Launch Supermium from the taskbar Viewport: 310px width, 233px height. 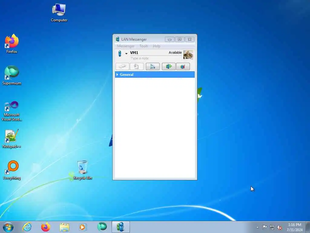pos(102,227)
